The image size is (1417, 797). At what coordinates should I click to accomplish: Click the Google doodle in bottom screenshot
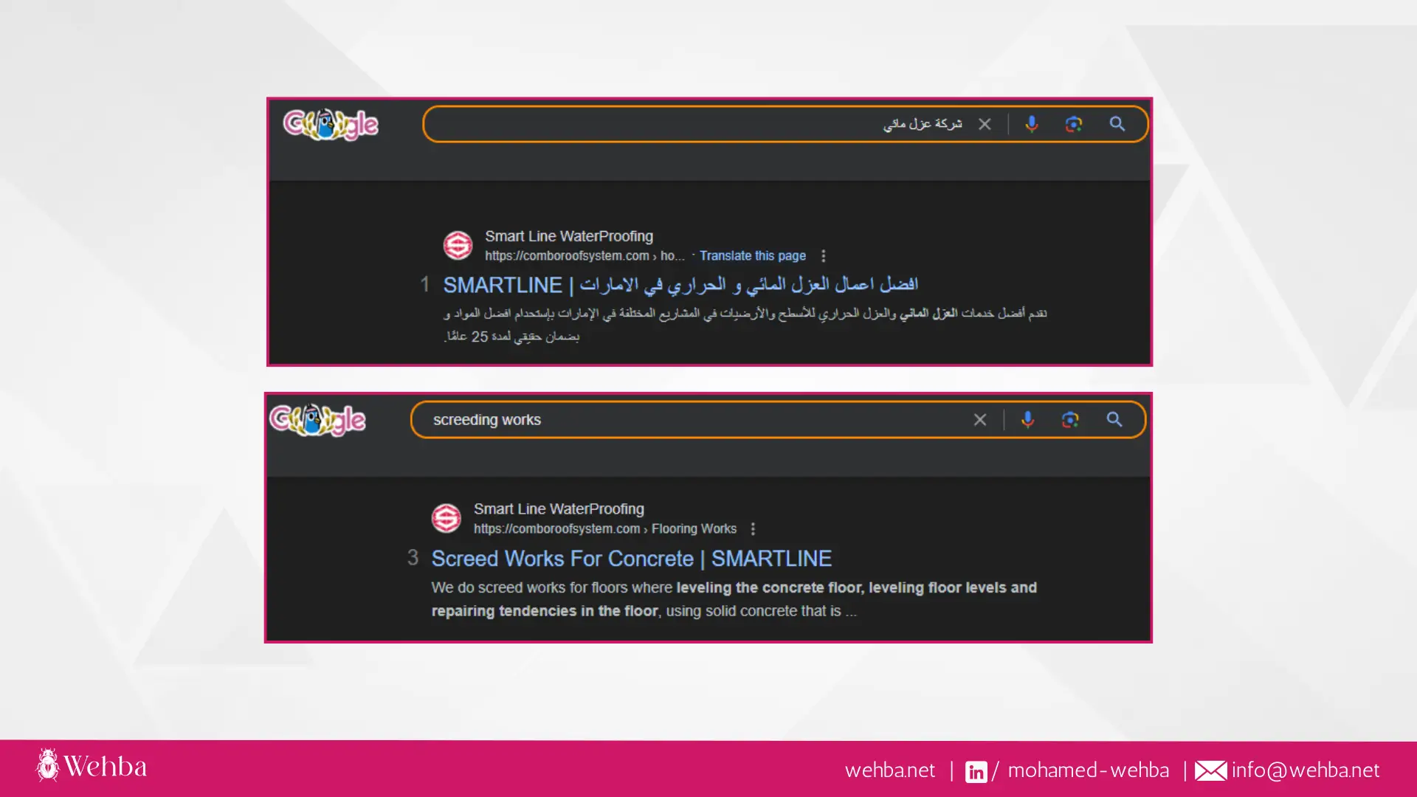click(317, 420)
